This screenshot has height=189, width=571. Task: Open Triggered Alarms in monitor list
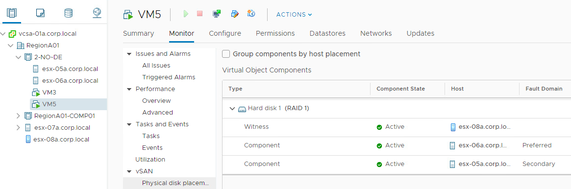(169, 77)
